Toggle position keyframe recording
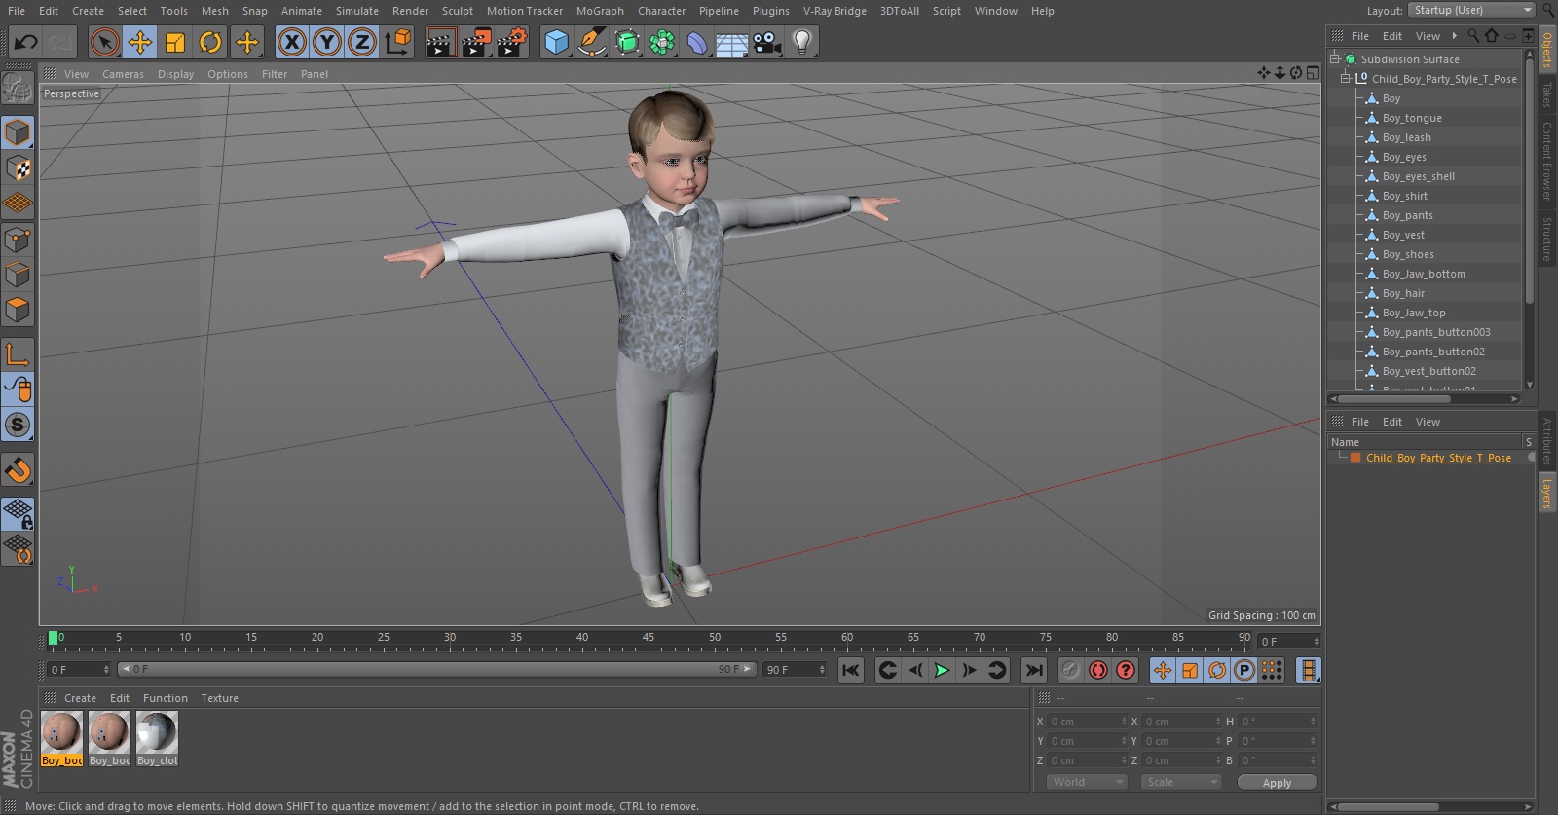1558x815 pixels. click(1163, 670)
